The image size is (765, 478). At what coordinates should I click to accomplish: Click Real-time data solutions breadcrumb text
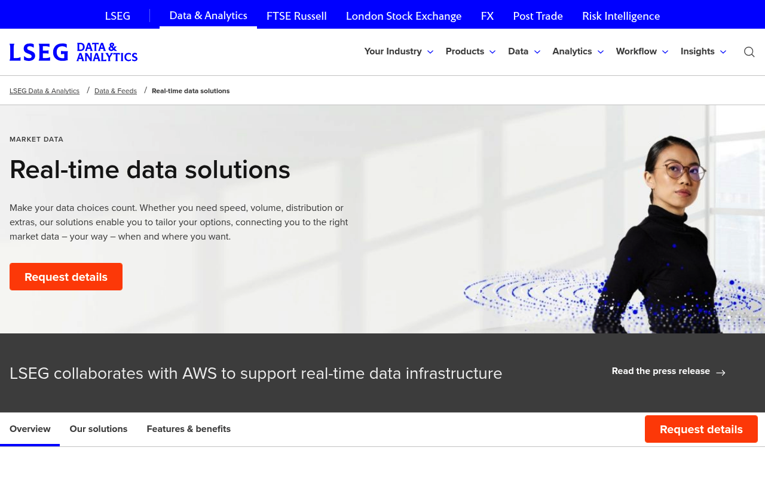[x=191, y=91]
